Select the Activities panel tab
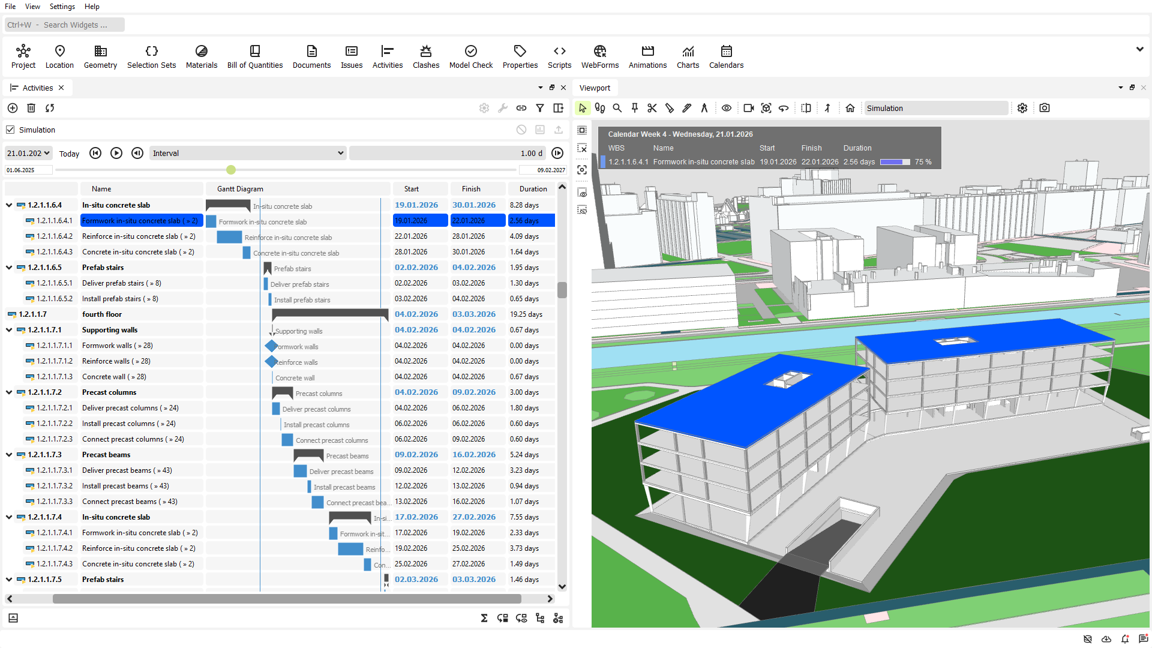The image size is (1152, 648). (37, 88)
